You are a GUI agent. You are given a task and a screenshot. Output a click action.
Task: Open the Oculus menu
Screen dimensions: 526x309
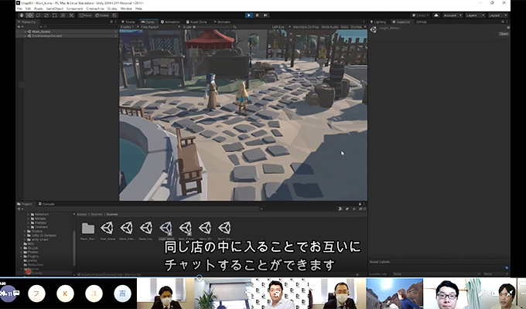[112, 8]
